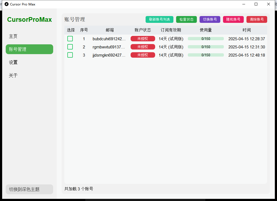Click 14天 (试用版) in row 3
This screenshot has height=201, width=277.
[171, 55]
